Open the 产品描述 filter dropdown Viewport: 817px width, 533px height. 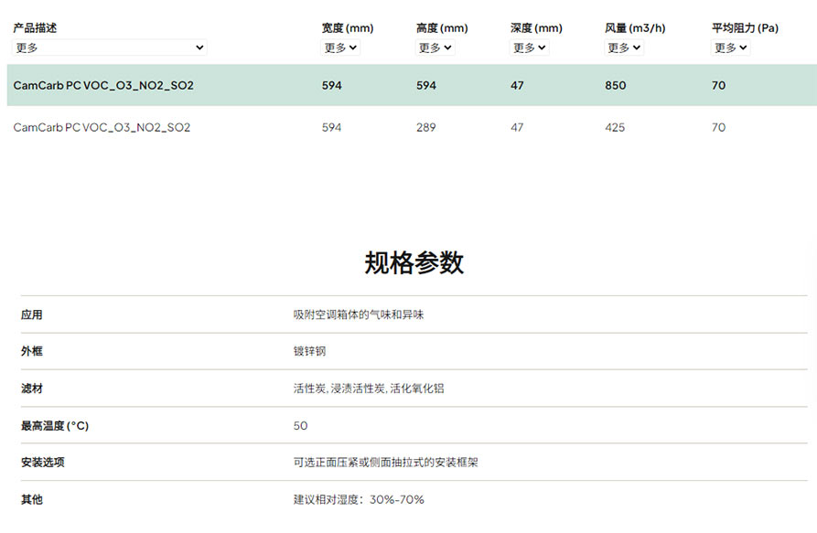[x=110, y=48]
